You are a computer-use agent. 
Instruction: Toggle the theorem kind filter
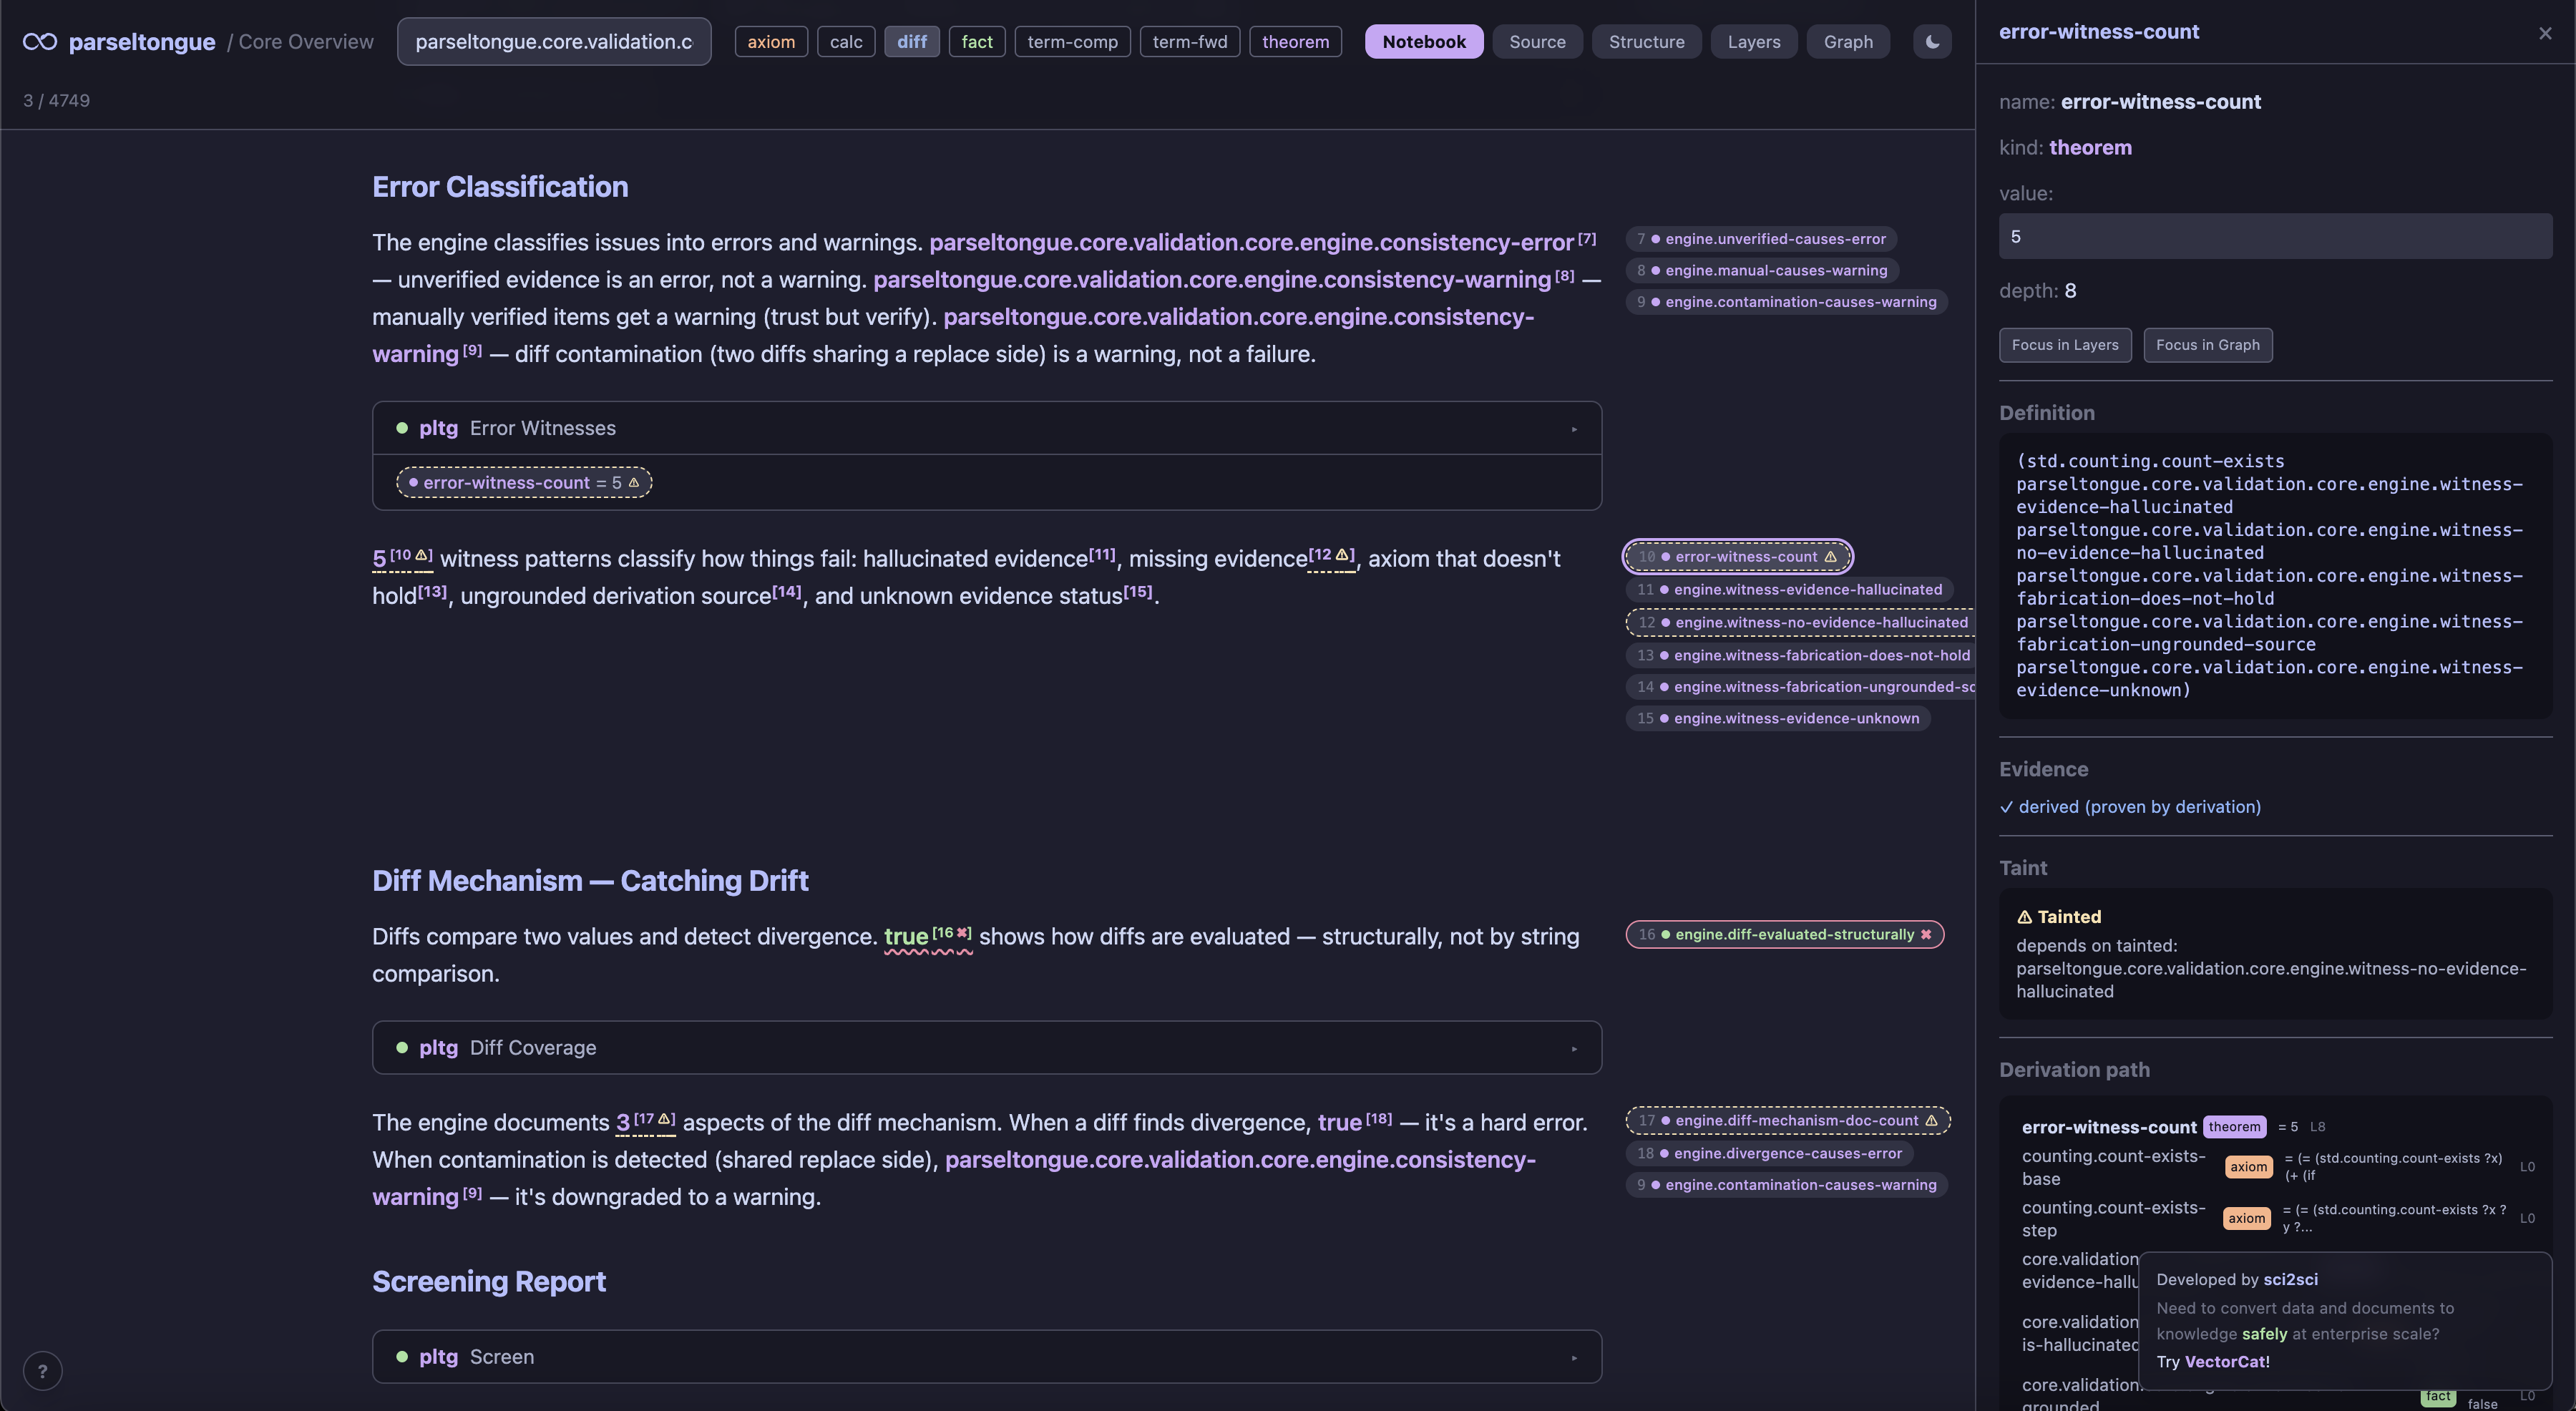pos(1294,42)
